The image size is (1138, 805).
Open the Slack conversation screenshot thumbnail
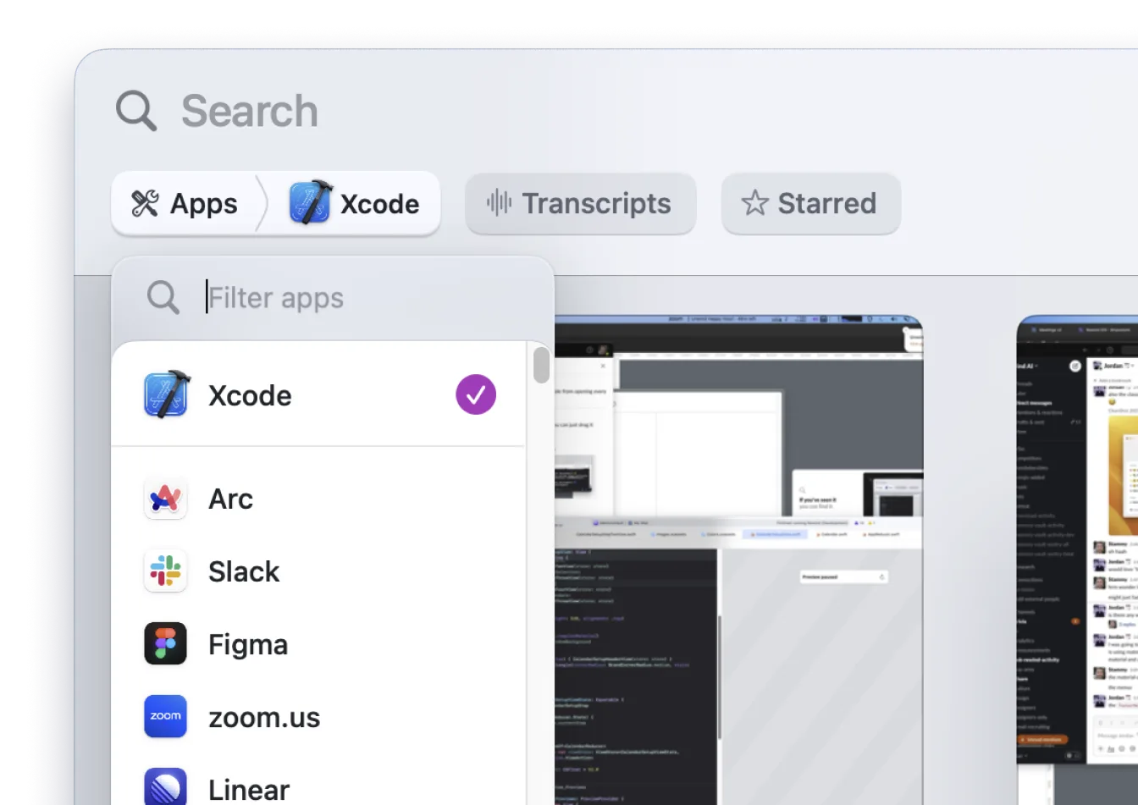coord(1077,560)
